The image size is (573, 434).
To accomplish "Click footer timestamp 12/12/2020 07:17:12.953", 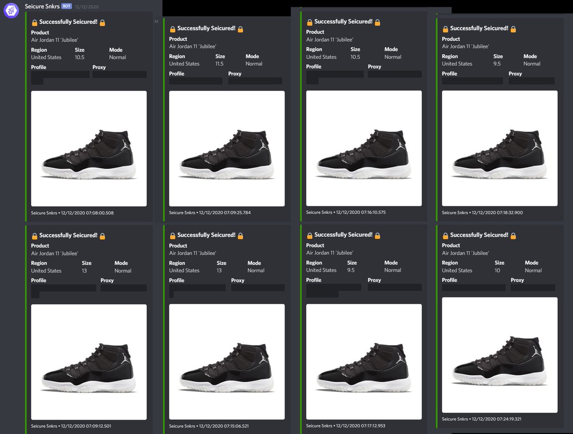I will tap(361, 426).
